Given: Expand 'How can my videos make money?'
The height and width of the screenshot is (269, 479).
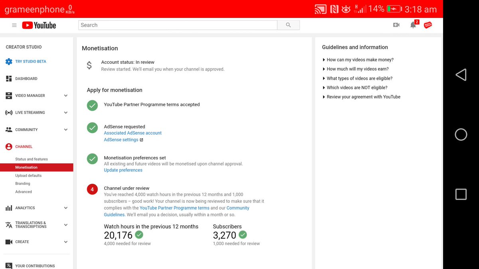Looking at the screenshot, I should coord(358,60).
